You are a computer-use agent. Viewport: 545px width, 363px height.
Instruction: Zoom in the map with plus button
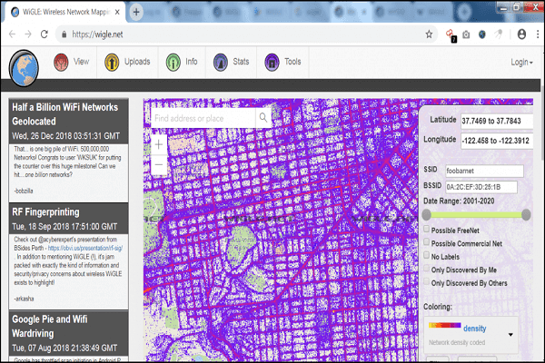[159, 144]
